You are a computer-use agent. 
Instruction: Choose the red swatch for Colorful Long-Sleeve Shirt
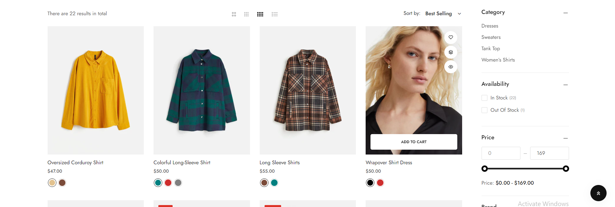[168, 183]
